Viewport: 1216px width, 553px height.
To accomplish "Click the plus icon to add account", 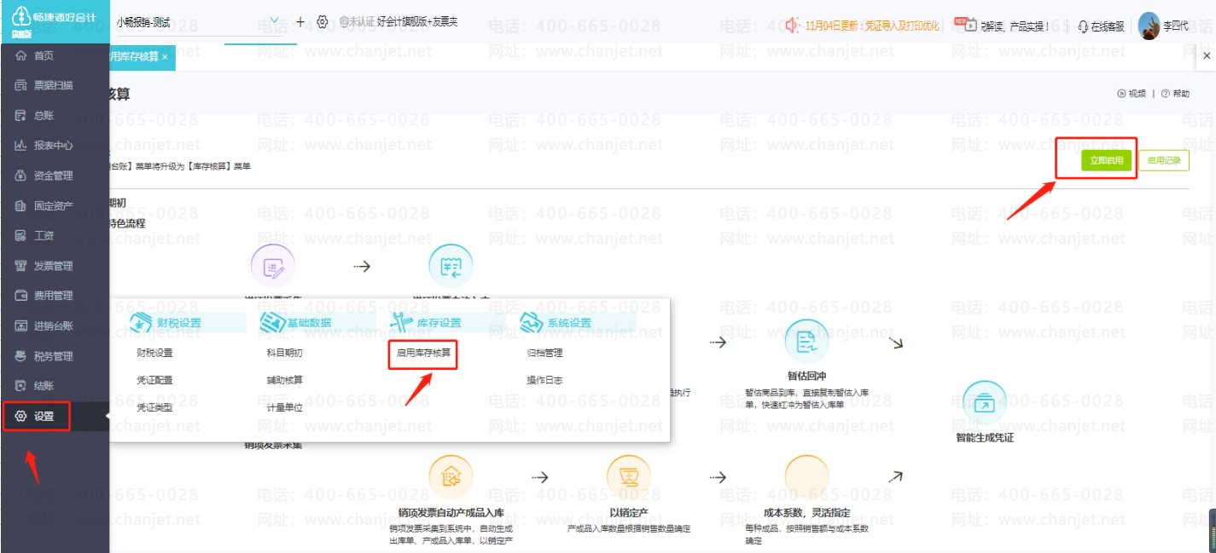I will pos(300,21).
